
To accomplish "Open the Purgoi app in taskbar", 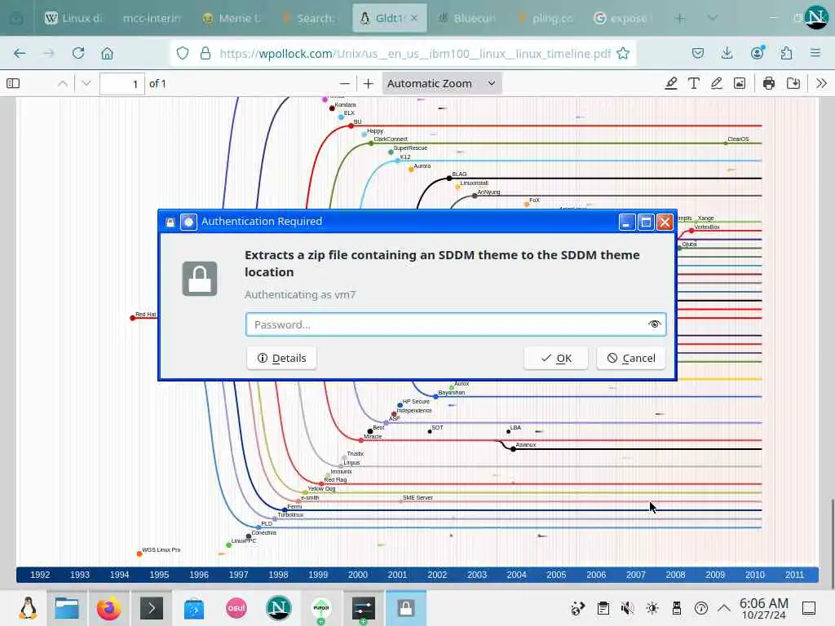I will (321, 608).
